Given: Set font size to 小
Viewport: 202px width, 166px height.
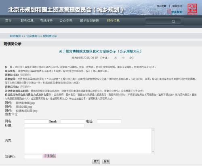Looking at the screenshot, I should pyautogui.click(x=130, y=58).
